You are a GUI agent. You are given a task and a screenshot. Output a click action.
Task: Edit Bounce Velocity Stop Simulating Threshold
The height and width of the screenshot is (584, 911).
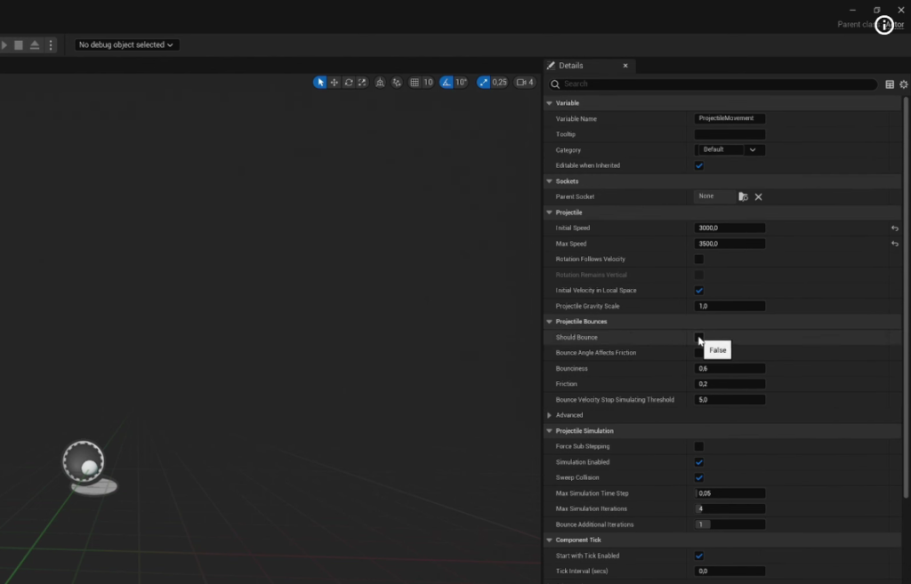point(730,400)
